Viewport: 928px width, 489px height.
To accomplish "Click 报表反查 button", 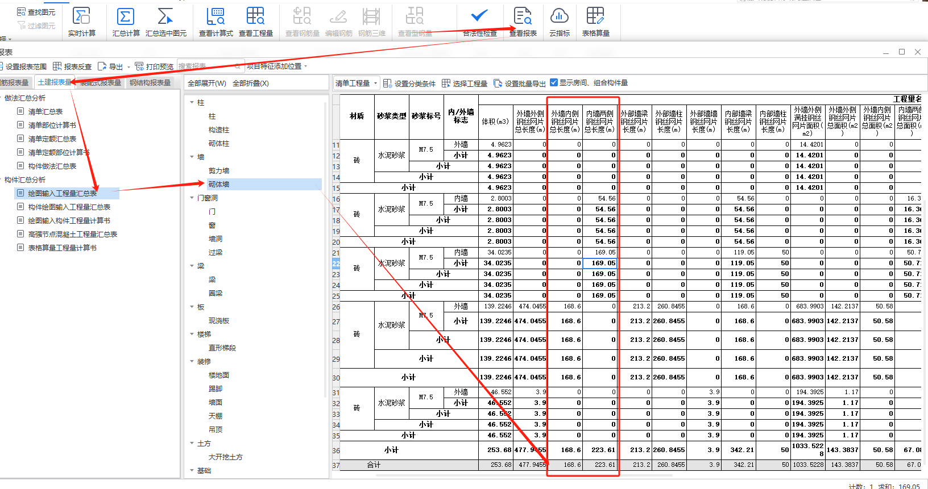I will (x=72, y=66).
